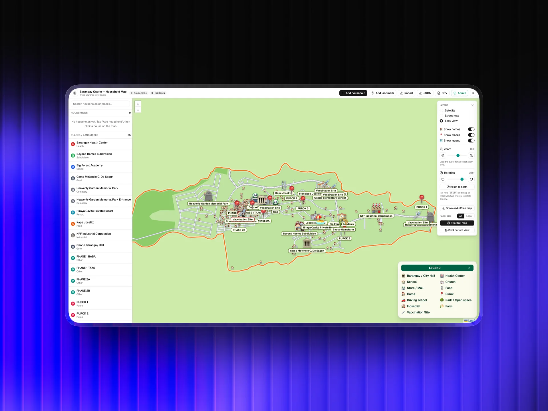Click Print full map
This screenshot has width=548, height=411.
tap(457, 223)
